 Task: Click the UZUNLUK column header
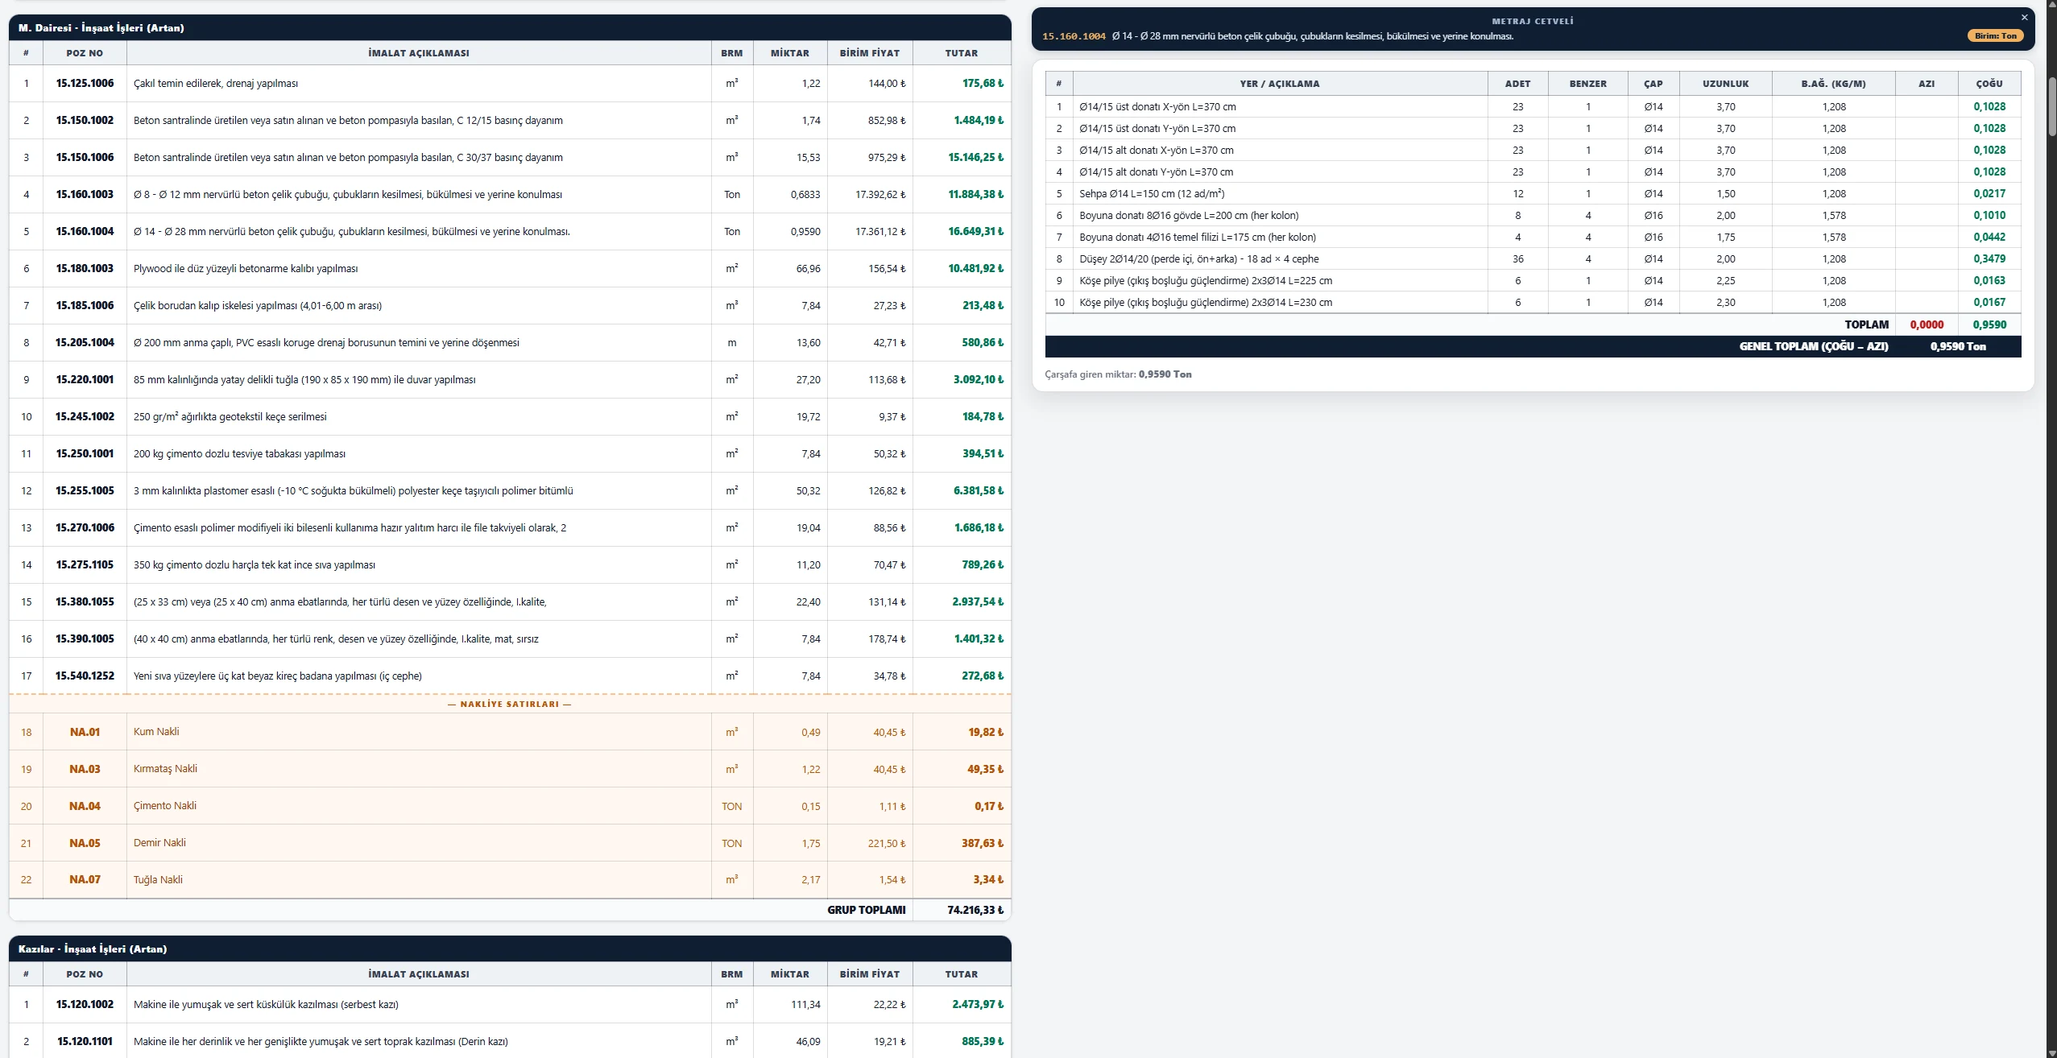coord(1725,84)
